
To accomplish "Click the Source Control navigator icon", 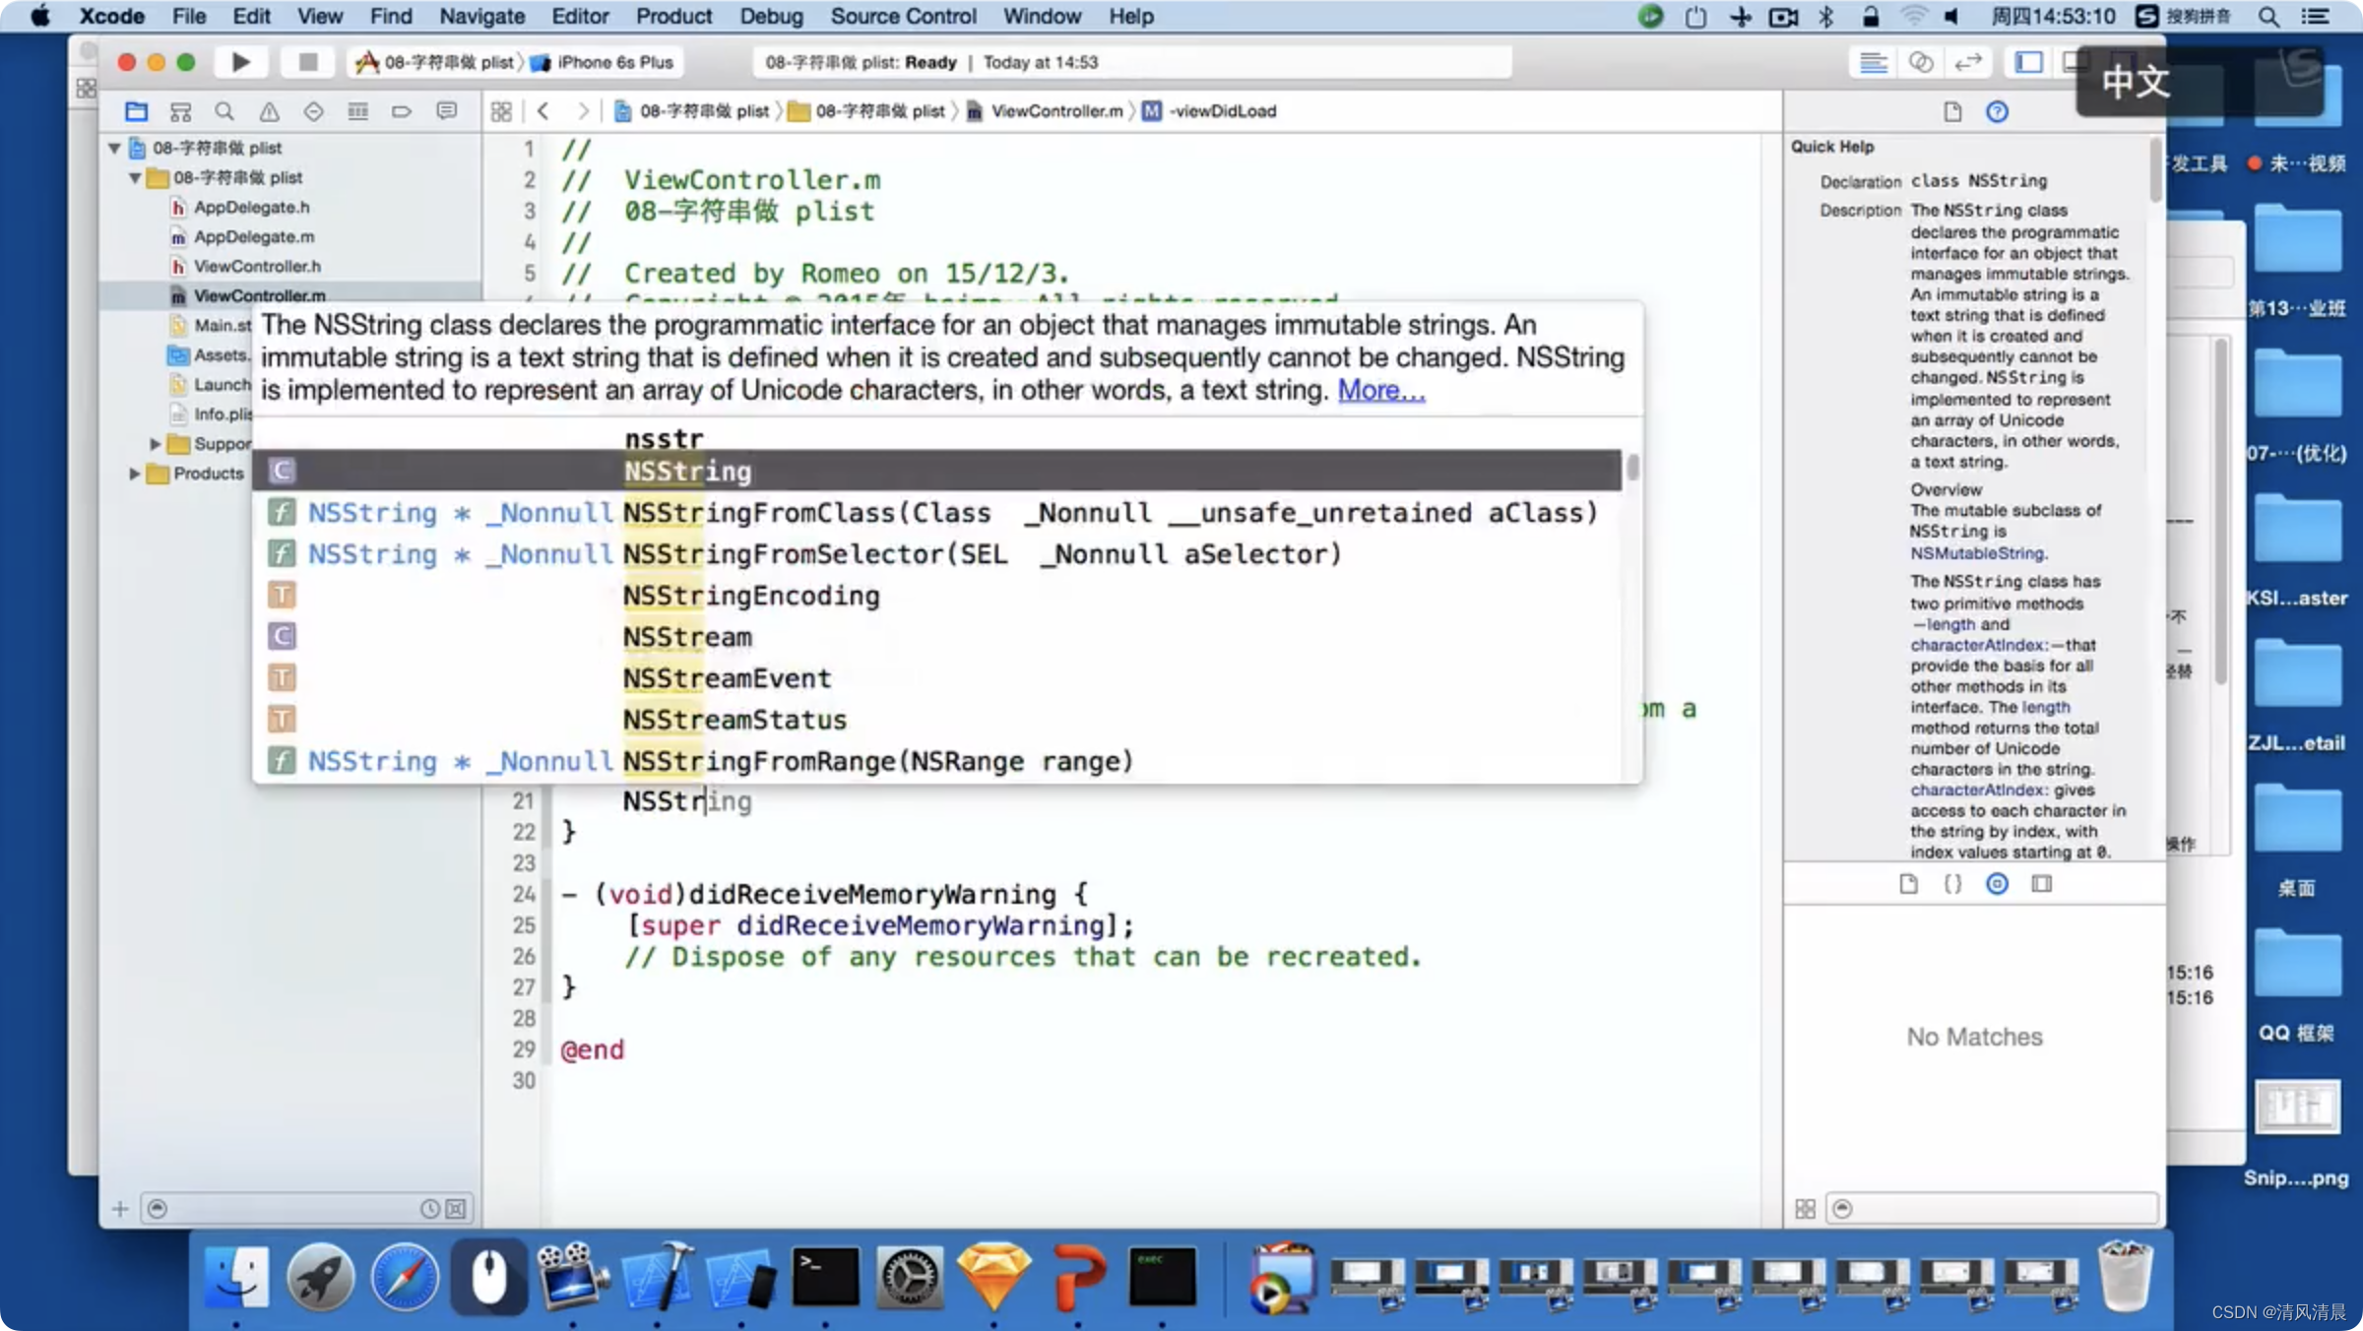I will point(183,110).
